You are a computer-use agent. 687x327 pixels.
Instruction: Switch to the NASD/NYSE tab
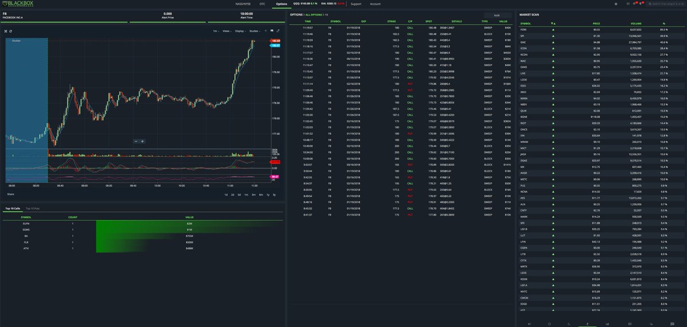[244, 4]
